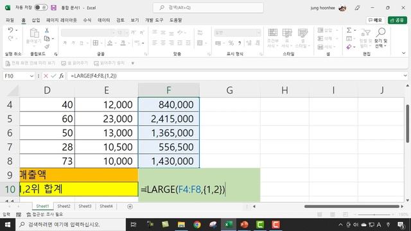Click the Windows Start button
The image size is (411, 231).
[8, 225]
